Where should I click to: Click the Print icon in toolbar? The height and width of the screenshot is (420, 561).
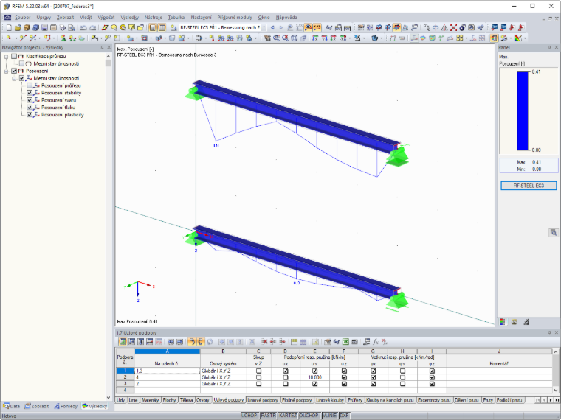tap(63, 27)
